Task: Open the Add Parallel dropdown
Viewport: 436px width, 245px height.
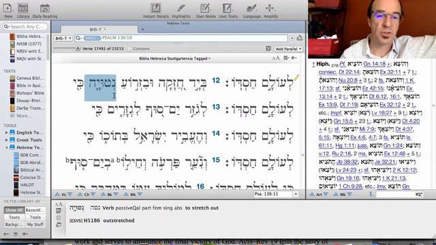Action: 288,48
